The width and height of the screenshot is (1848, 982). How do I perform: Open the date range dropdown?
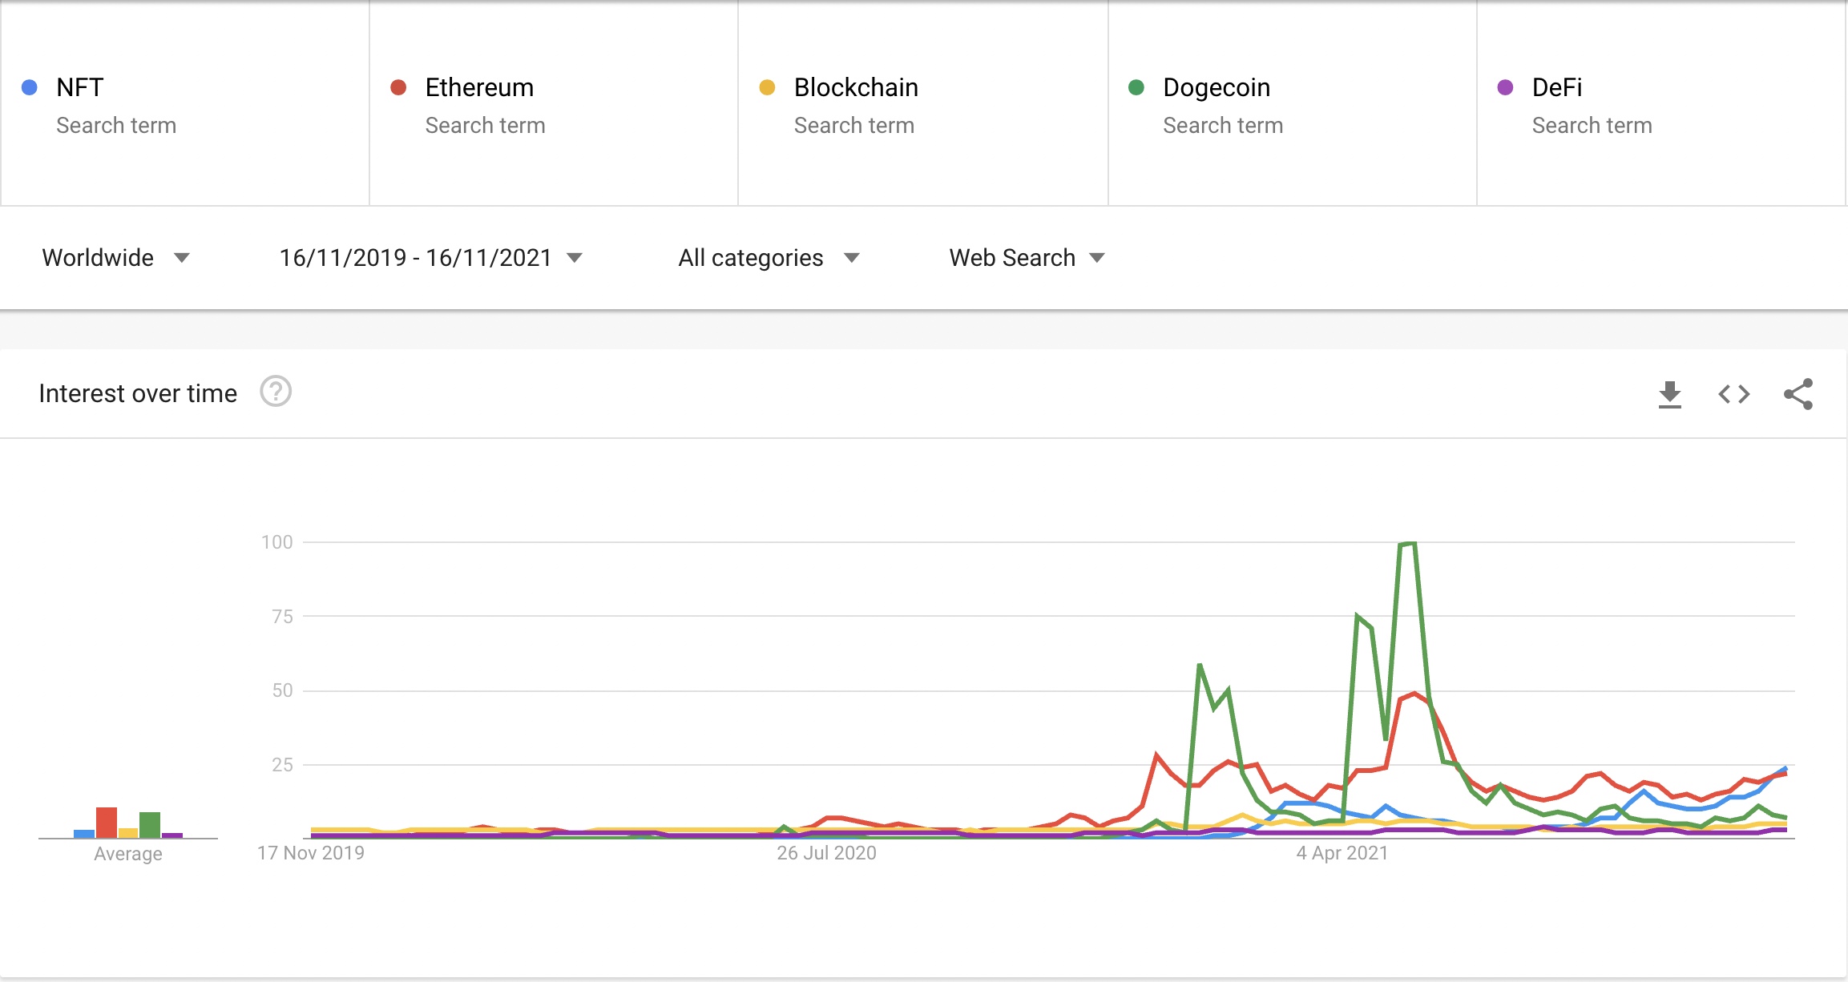pos(430,258)
